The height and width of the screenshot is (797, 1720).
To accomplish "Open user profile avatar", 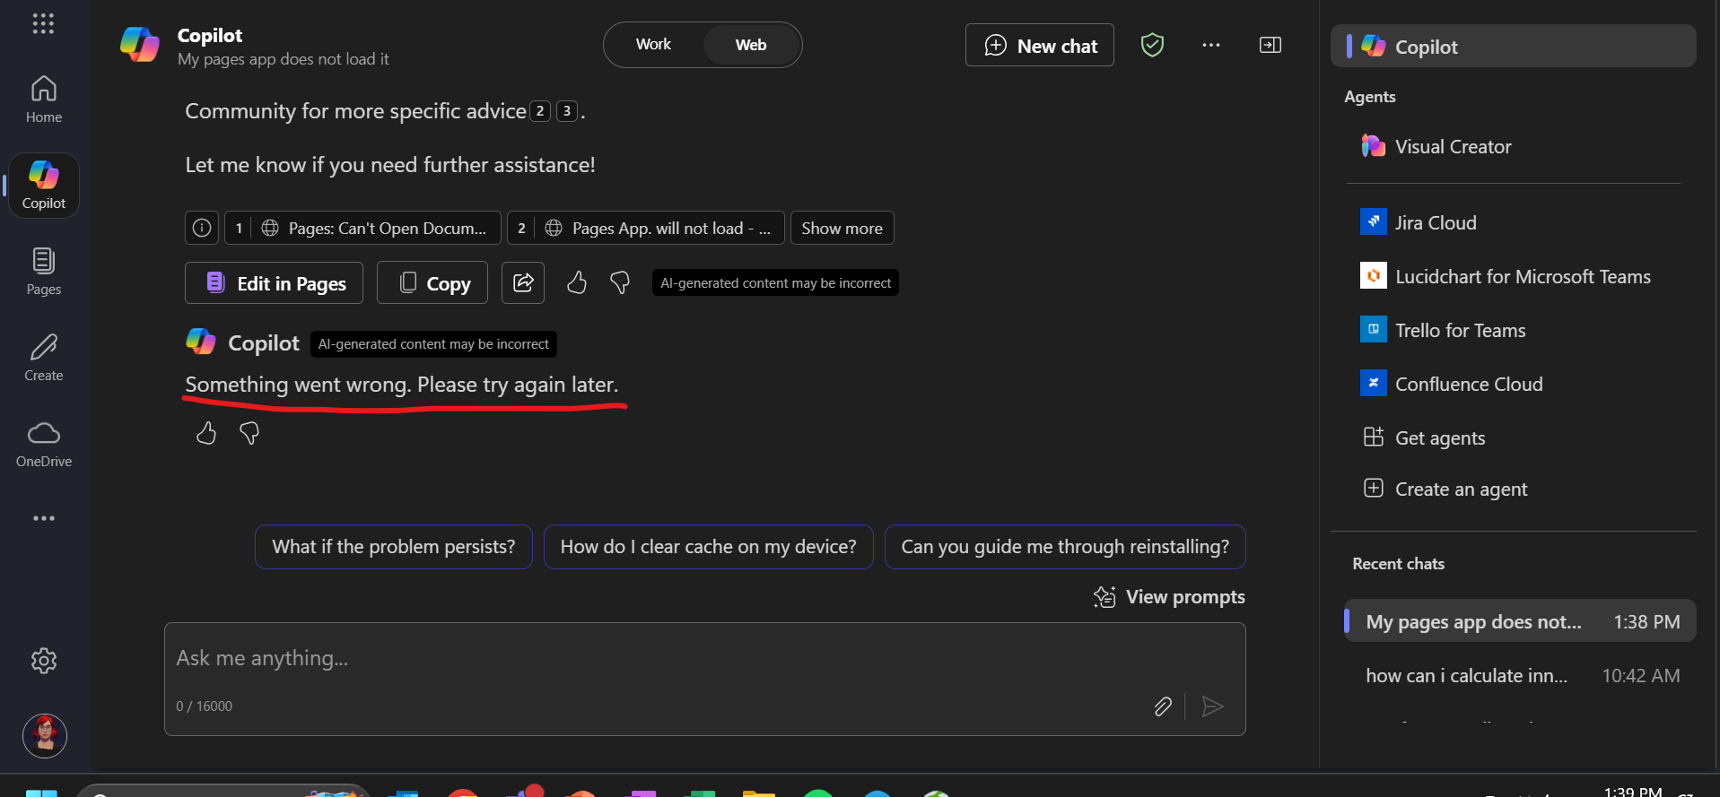I will [45, 736].
